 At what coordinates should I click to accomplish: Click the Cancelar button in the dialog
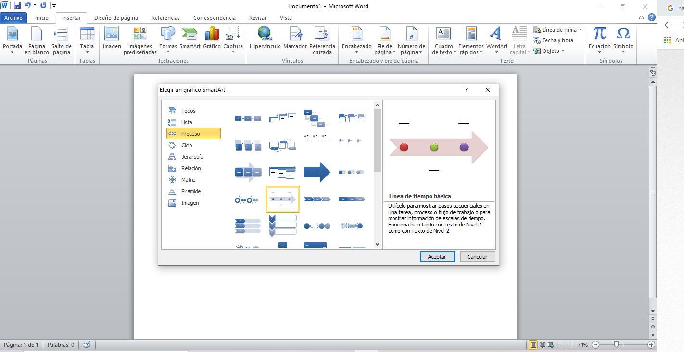(477, 257)
